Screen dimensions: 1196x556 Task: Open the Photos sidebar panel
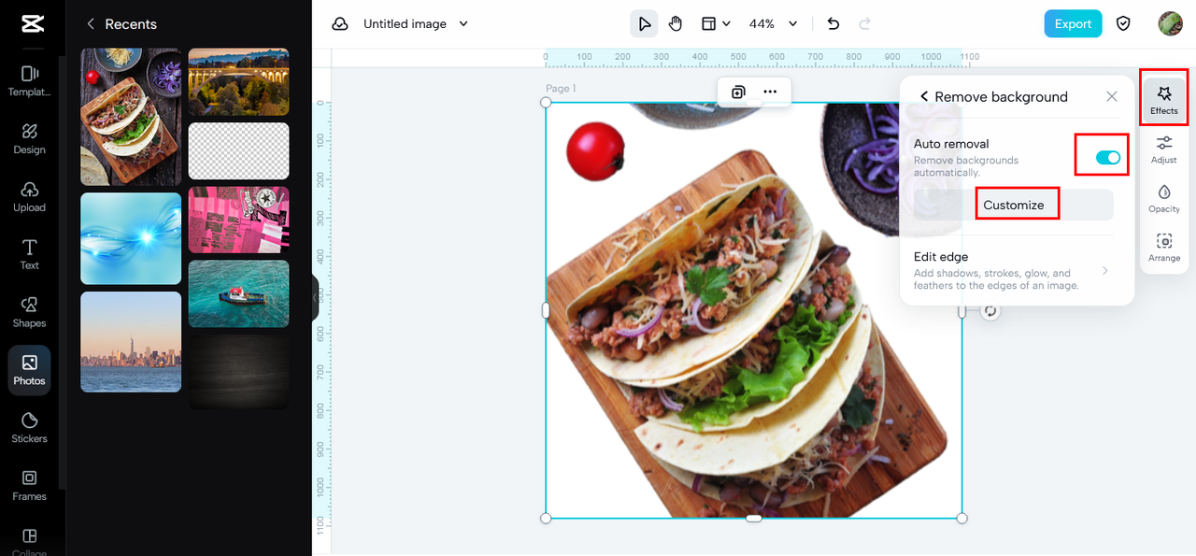click(x=29, y=370)
